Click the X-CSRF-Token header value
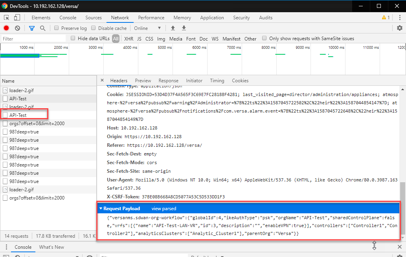This screenshot has height=257, width=406. coord(183,197)
